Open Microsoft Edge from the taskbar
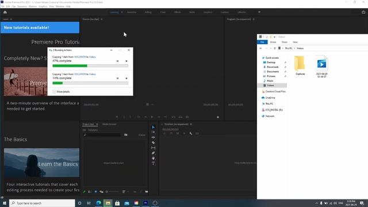Screen dimensions: 368x207 pyautogui.click(x=98, y=203)
